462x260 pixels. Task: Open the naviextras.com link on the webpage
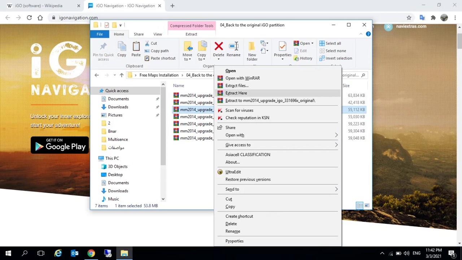(x=411, y=26)
